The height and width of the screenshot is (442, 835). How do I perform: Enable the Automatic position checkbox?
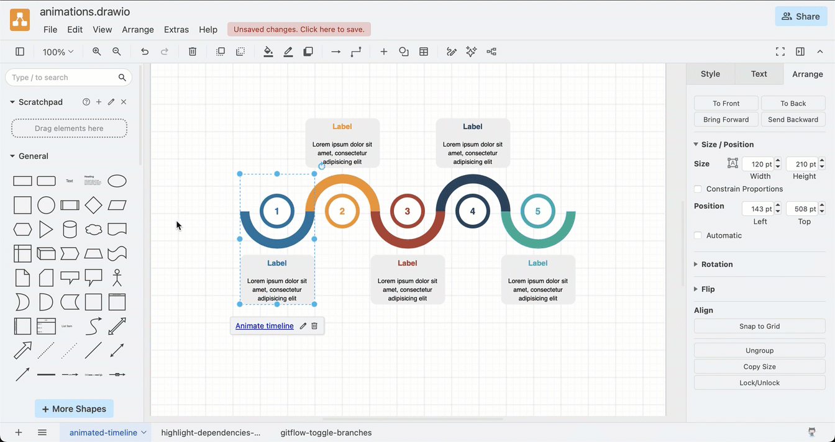coord(698,235)
